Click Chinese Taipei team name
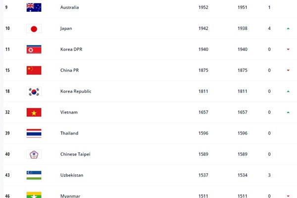 (x=75, y=154)
